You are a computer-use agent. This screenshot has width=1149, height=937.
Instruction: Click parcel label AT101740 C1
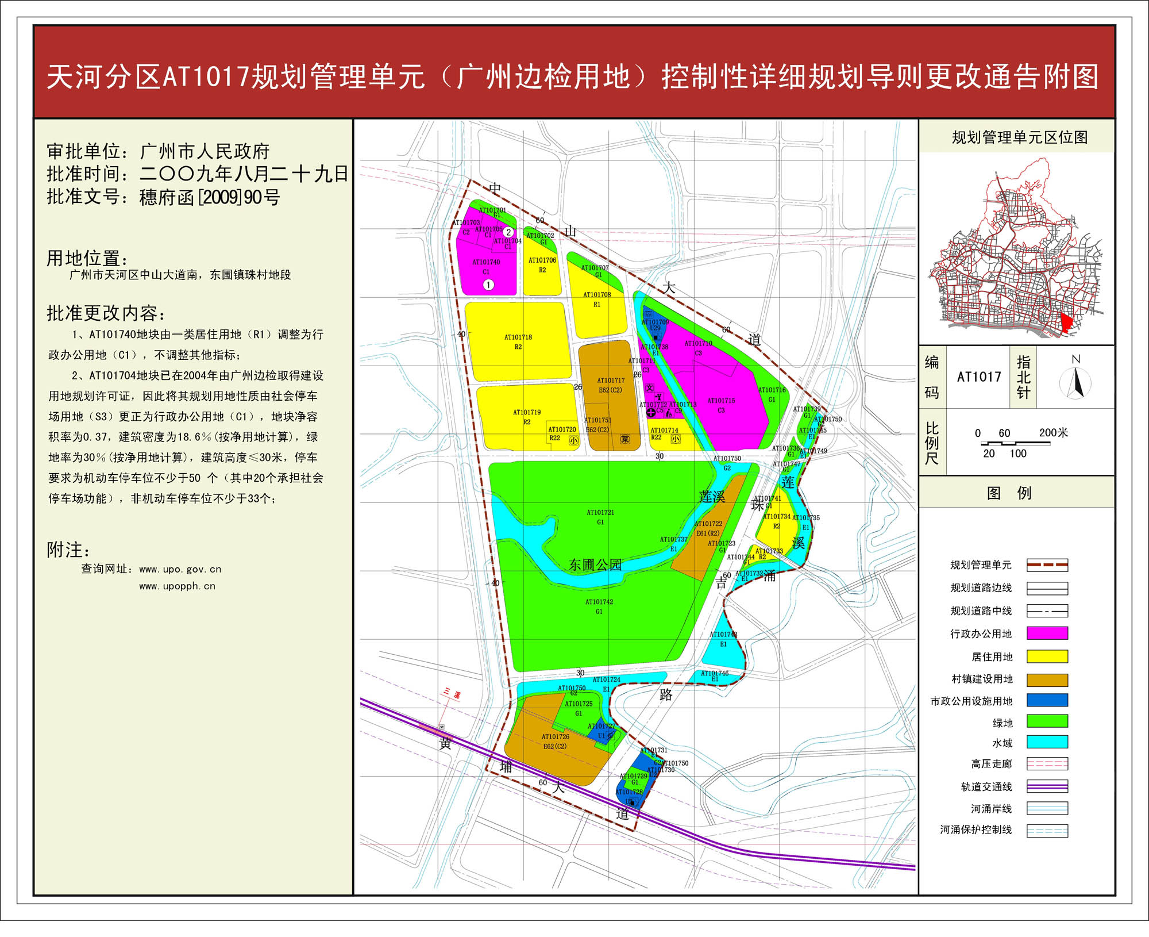click(486, 267)
